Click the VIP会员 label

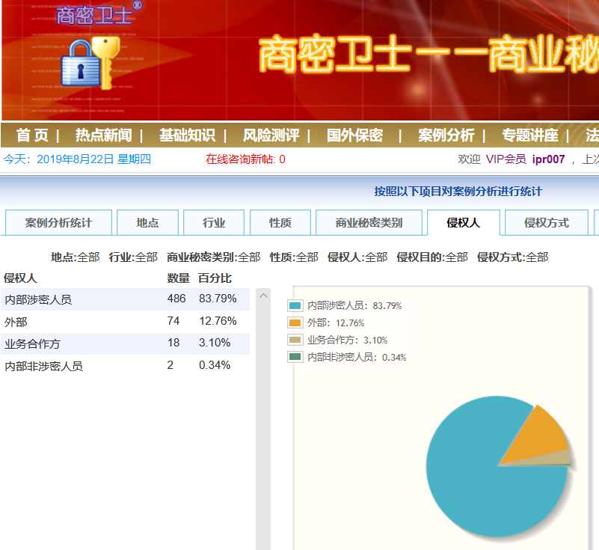(506, 159)
